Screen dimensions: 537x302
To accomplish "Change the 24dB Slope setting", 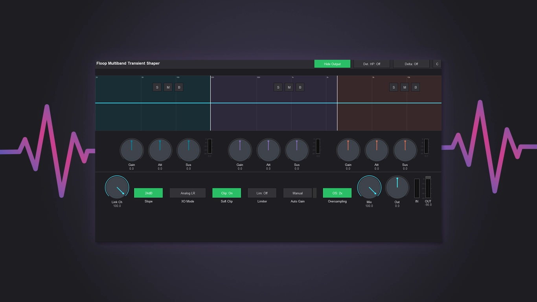I will click(x=149, y=193).
